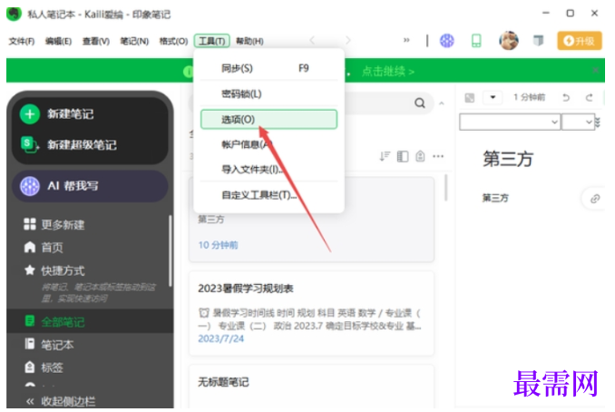Select 全部笔记 in sidebar
615x412 pixels.
(90, 322)
